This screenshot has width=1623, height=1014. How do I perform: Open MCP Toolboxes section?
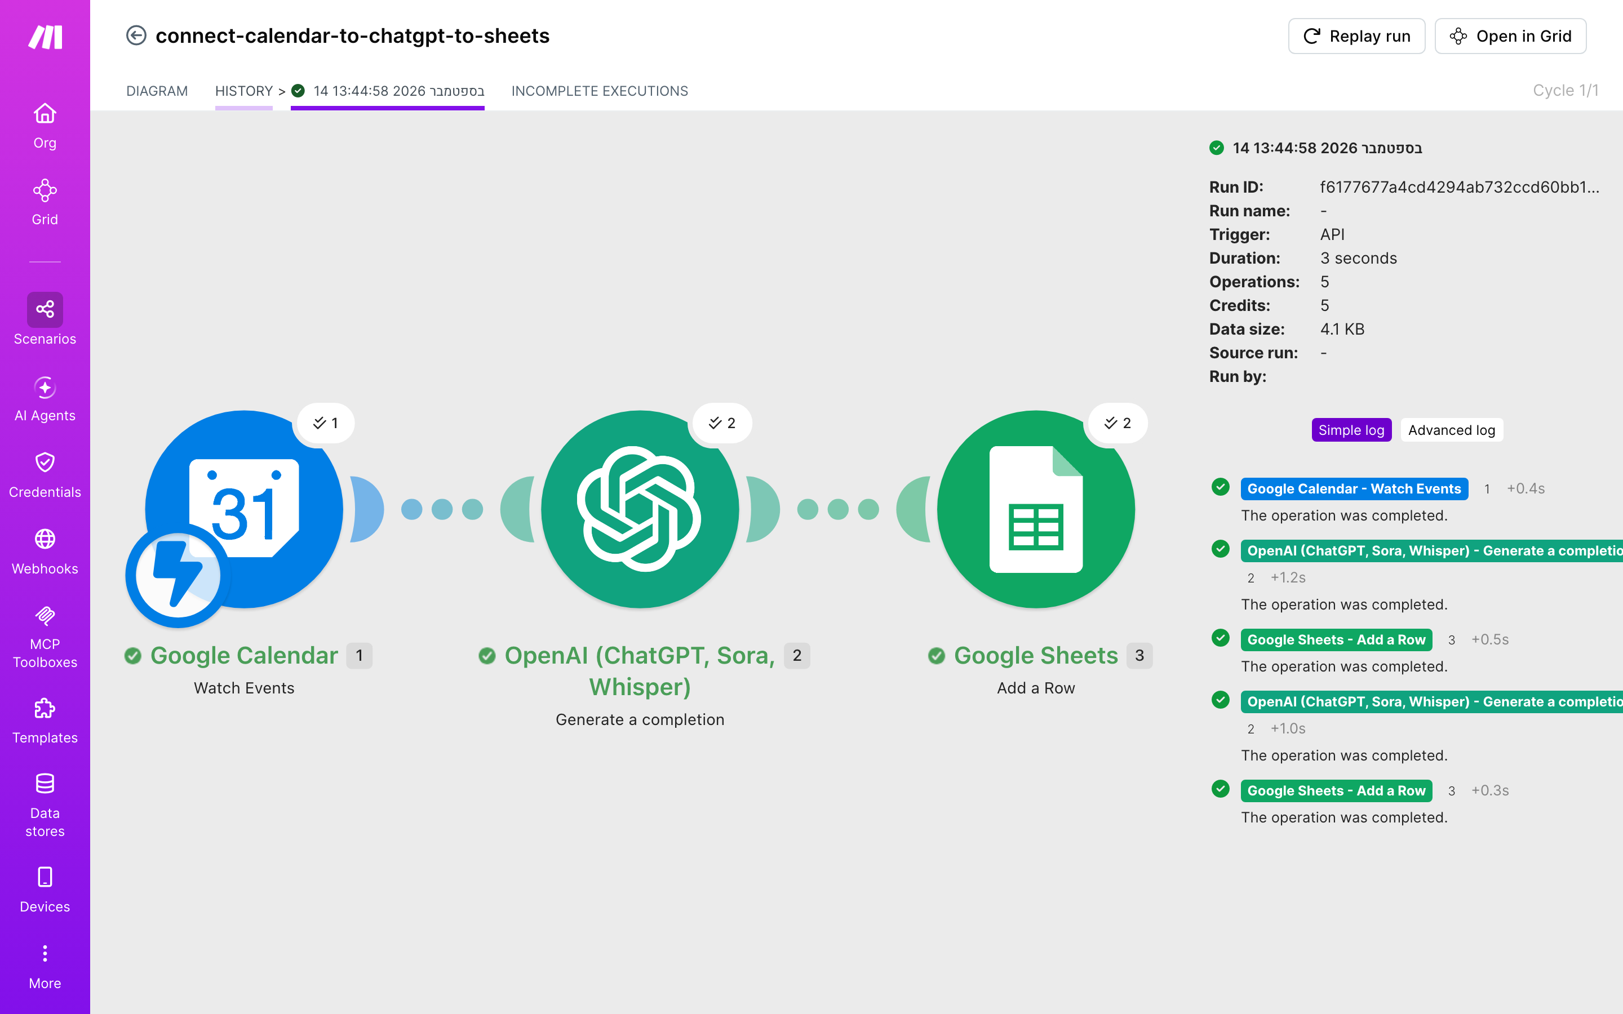point(45,637)
